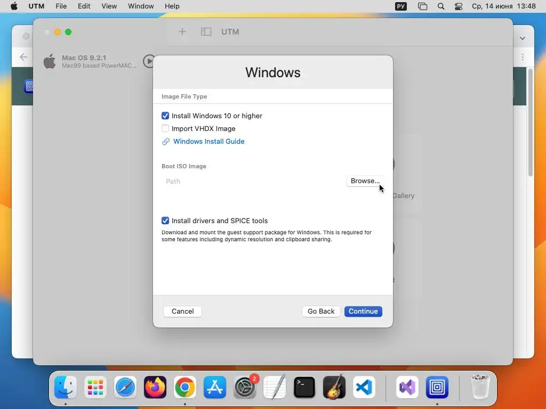Screen dimensions: 546x409
Task: Click the date and time in menu bar
Action: (503, 6)
